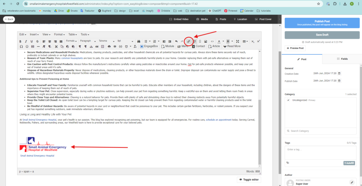The width and height of the screenshot is (362, 186).
Task: Click the insert link icon in toolbar
Action: [x=189, y=41]
